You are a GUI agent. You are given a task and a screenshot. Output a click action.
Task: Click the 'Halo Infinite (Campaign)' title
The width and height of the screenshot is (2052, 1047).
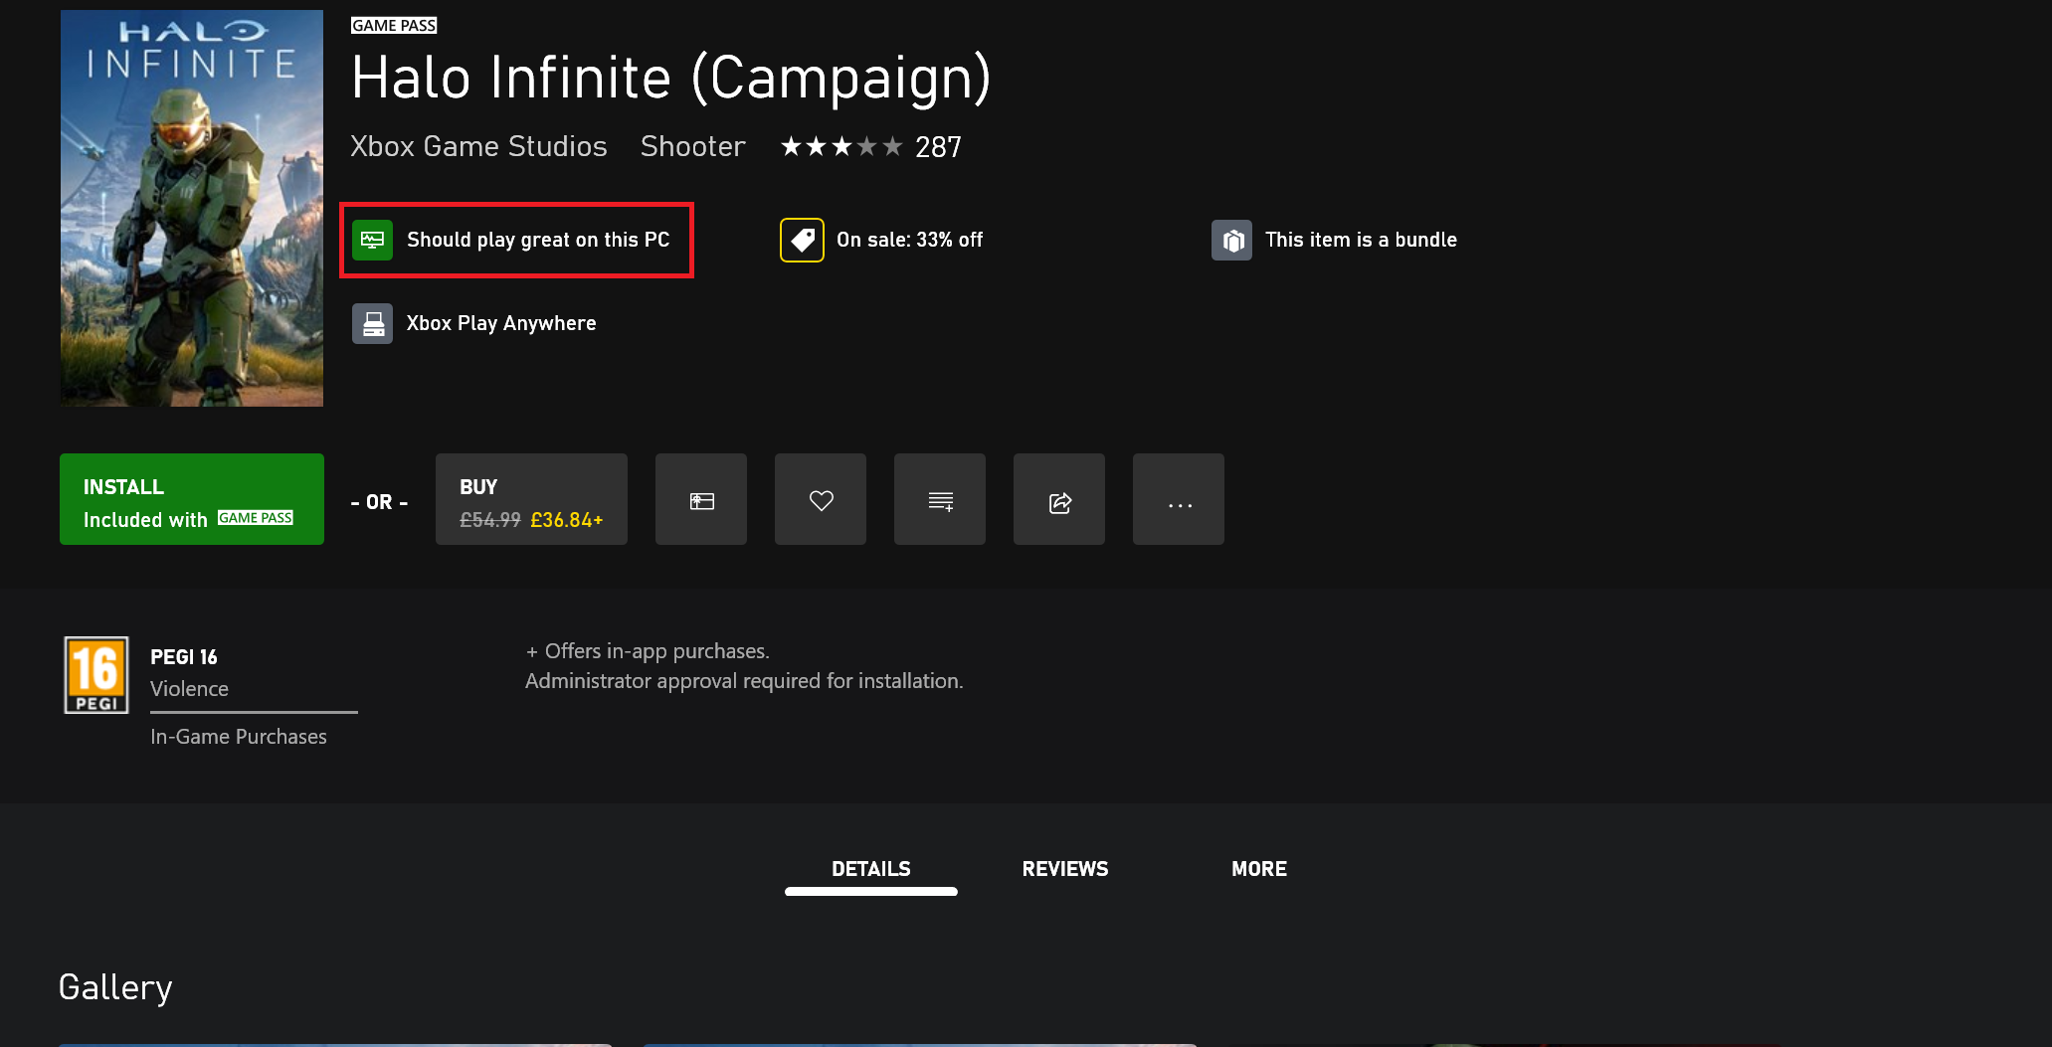671,79
